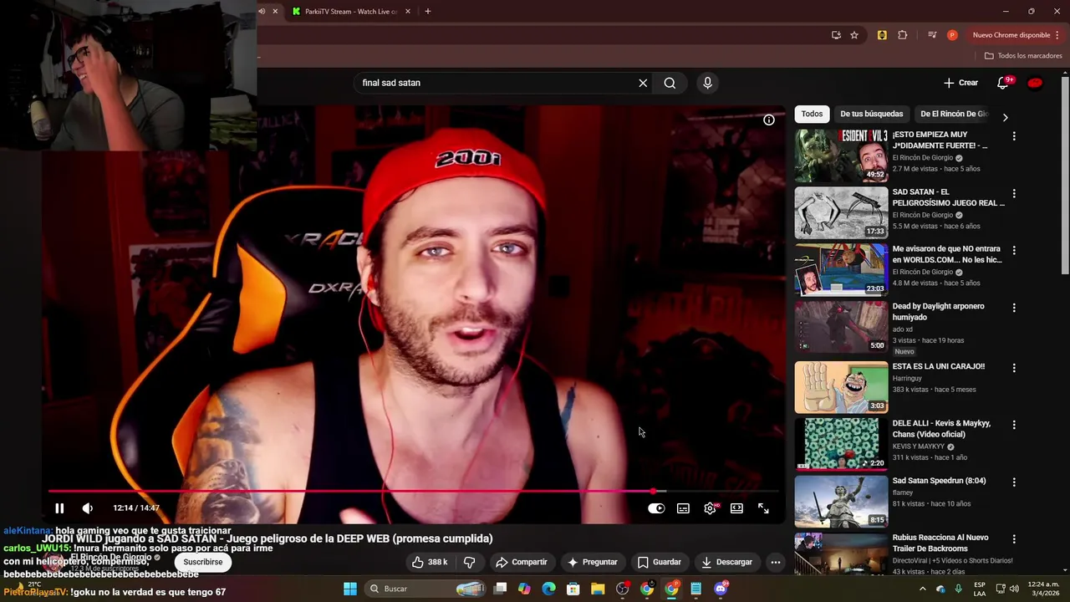Click the search magnifier button

click(670, 83)
